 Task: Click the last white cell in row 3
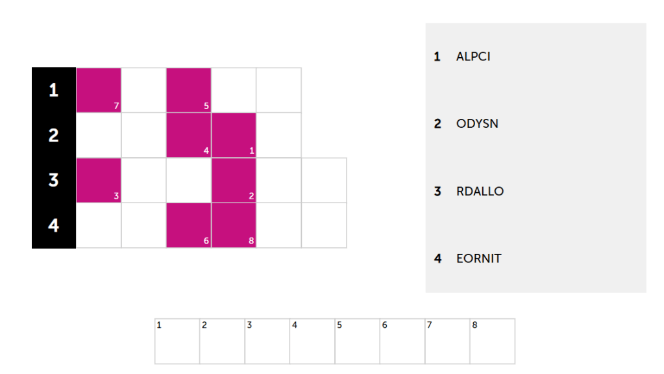point(324,180)
